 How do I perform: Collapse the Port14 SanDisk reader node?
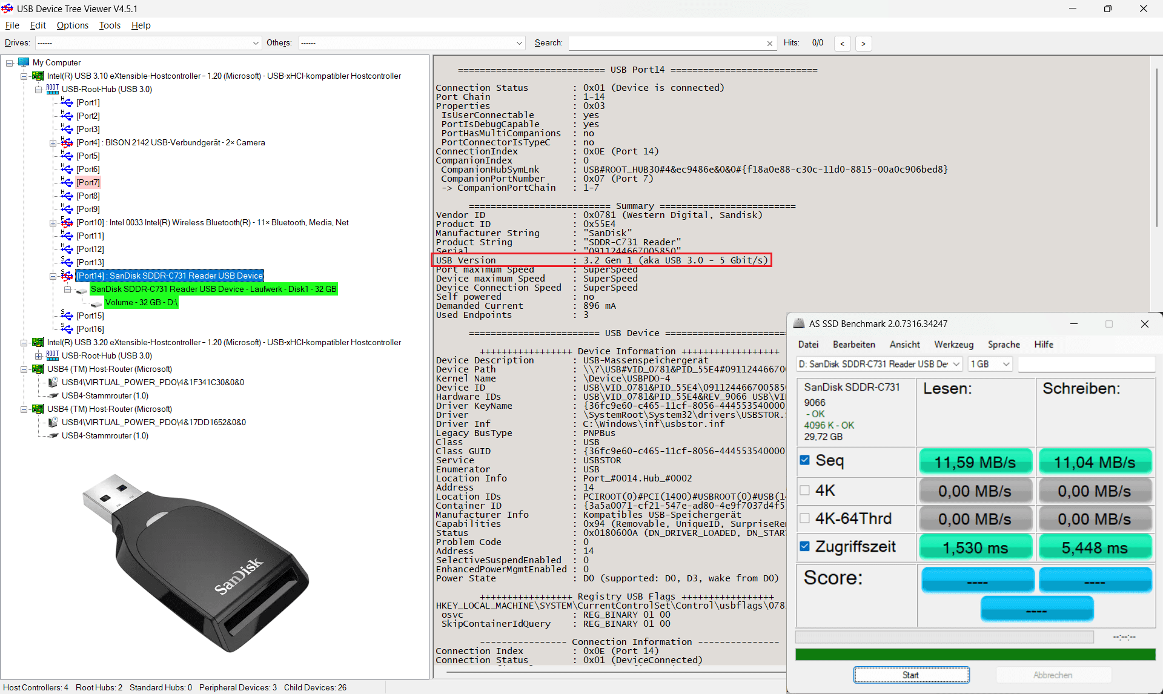coord(53,276)
